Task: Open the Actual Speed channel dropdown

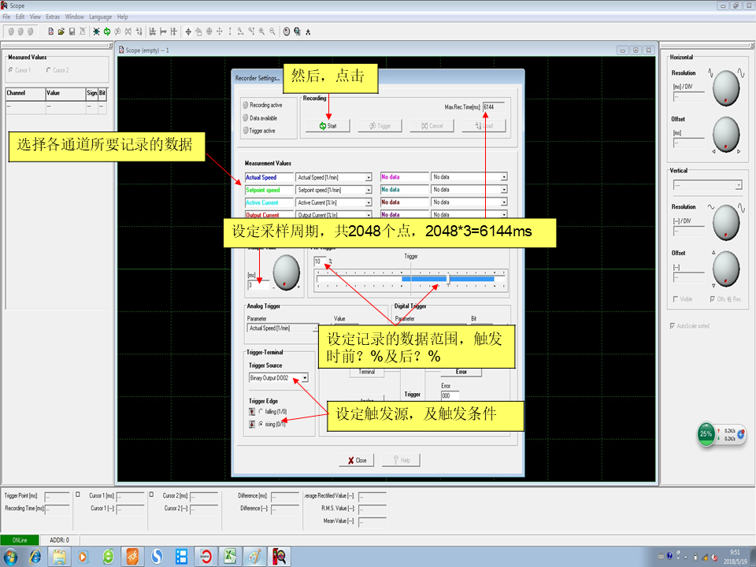Action: point(368,177)
